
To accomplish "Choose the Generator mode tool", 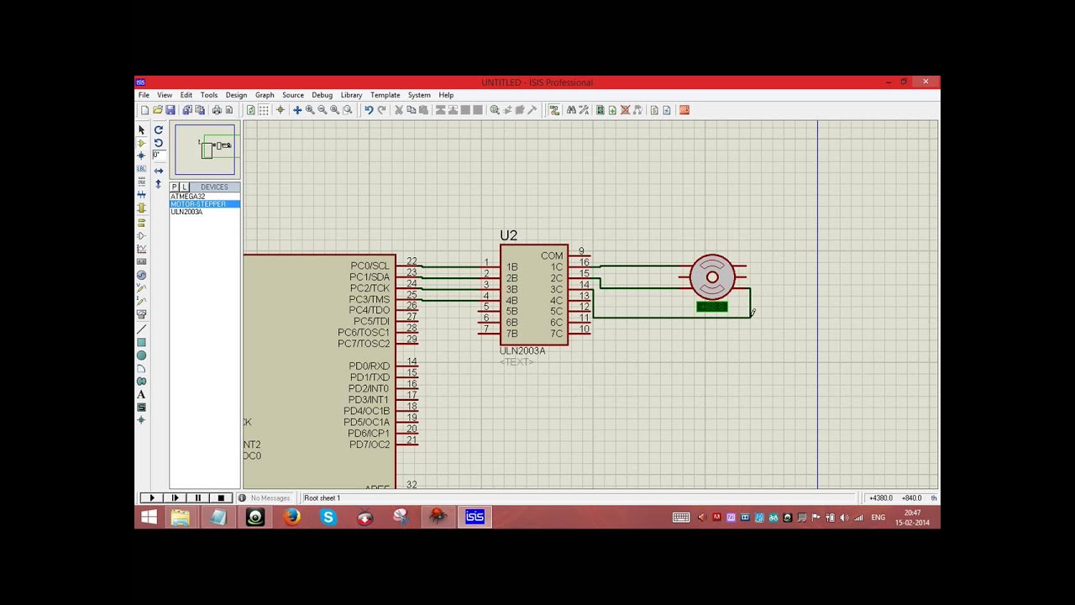I will [x=141, y=275].
